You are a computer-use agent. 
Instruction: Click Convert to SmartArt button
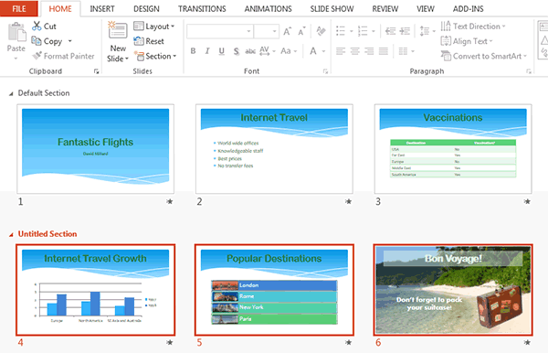(484, 56)
